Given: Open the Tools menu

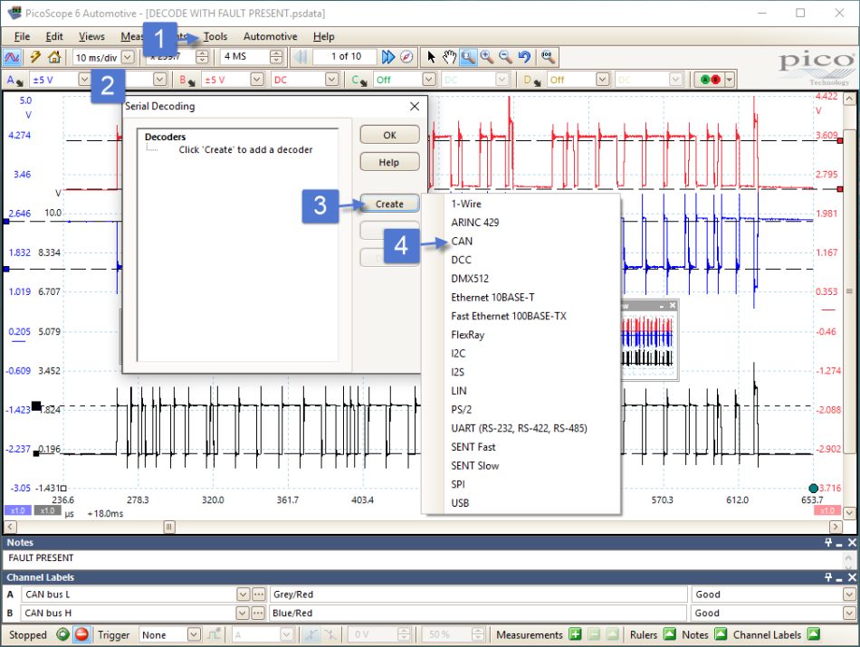Looking at the screenshot, I should pos(215,37).
